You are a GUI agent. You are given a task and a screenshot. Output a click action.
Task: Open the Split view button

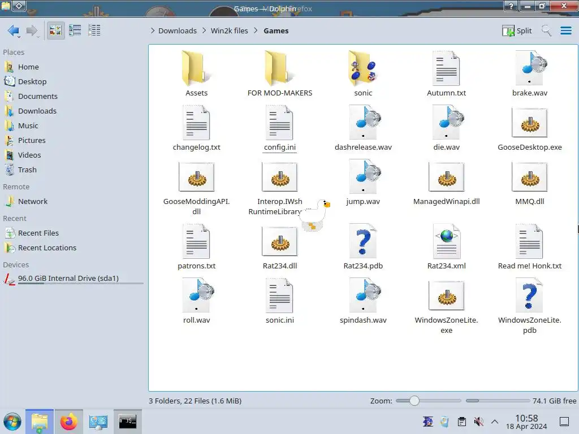click(x=517, y=31)
